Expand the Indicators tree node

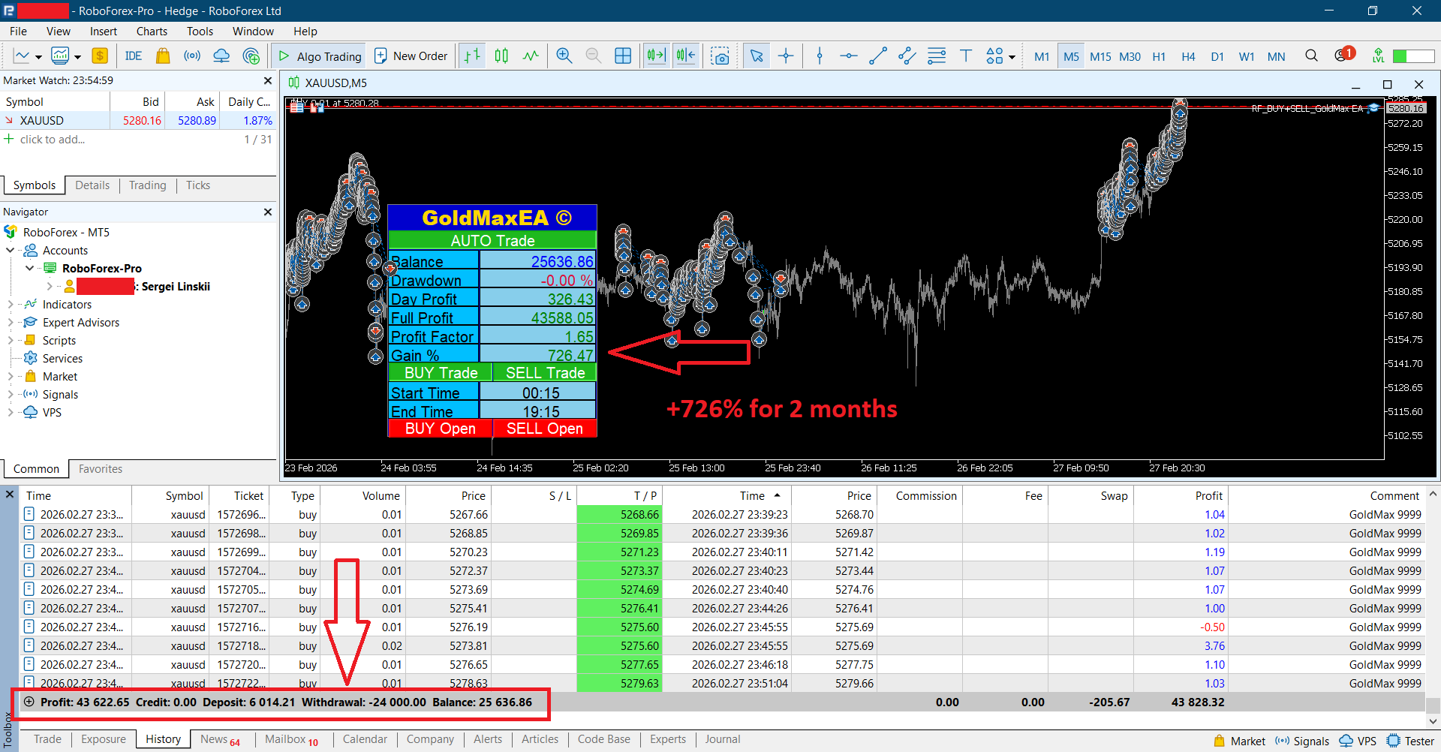tap(11, 305)
